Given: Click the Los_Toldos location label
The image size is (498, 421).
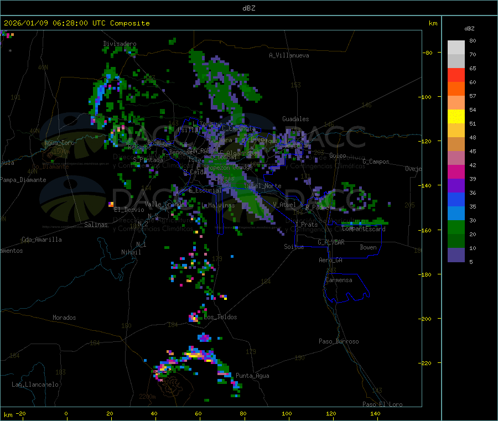Looking at the screenshot, I should 220,317.
